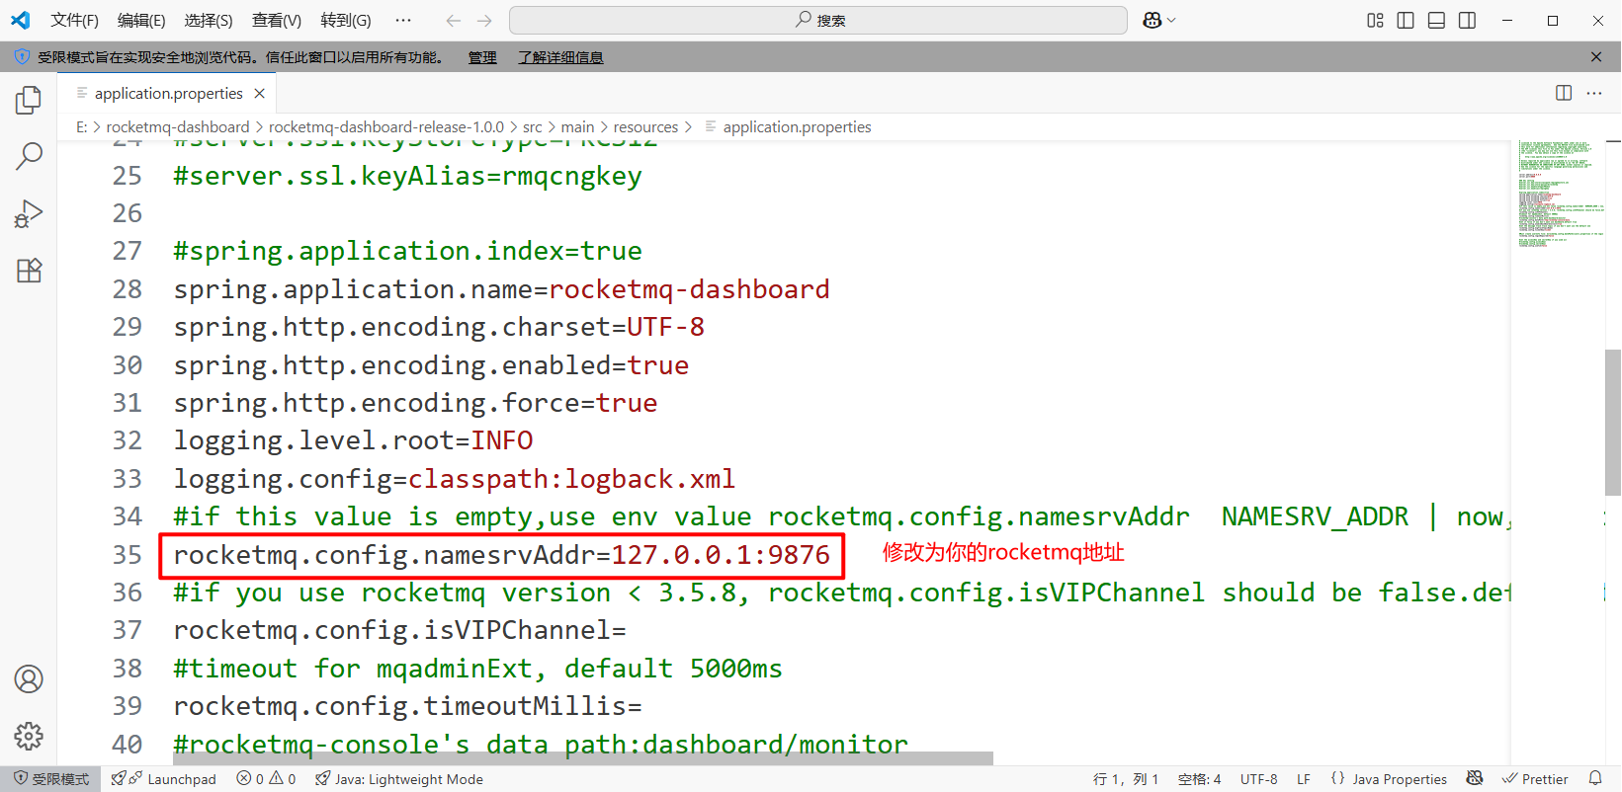This screenshot has width=1622, height=792.
Task: Click the 管理 link in banner
Action: pos(482,57)
